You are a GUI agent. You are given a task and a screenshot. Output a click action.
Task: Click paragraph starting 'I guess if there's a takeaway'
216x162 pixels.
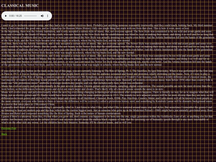[x=107, y=120]
